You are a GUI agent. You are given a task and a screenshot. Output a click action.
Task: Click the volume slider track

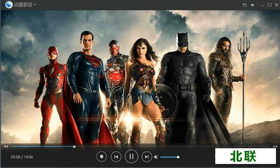pos(169,157)
